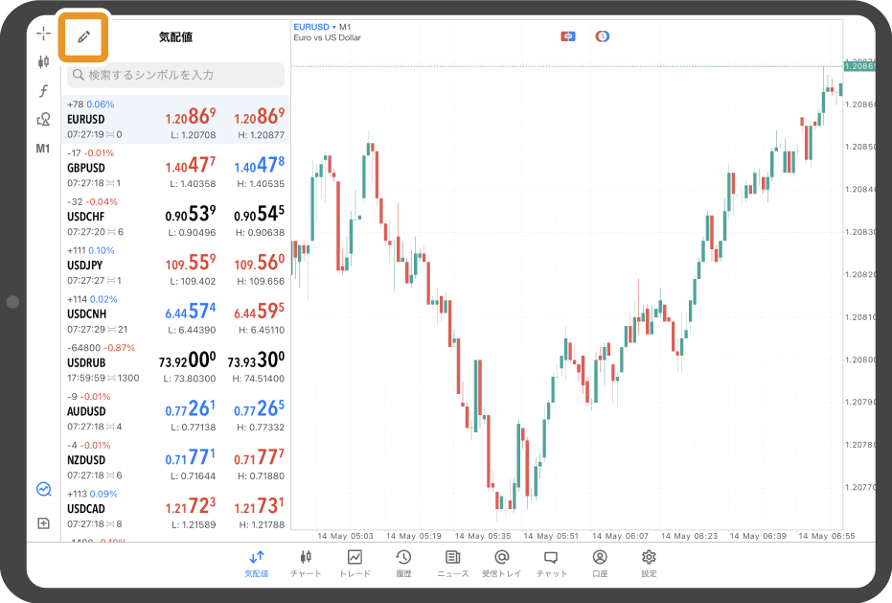
Task: Tap USDCAD ask price 1.21731
Action: (x=260, y=506)
